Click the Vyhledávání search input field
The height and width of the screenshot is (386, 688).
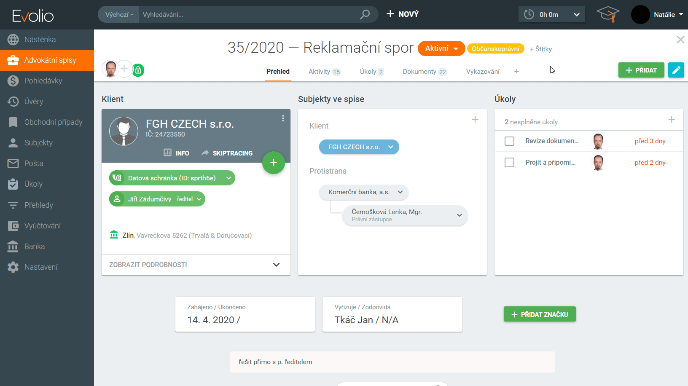249,14
